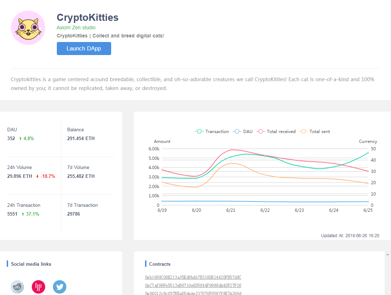Click the 6/22 date label on chart axis
Image resolution: width=391 pixels, height=295 pixels.
[265, 210]
